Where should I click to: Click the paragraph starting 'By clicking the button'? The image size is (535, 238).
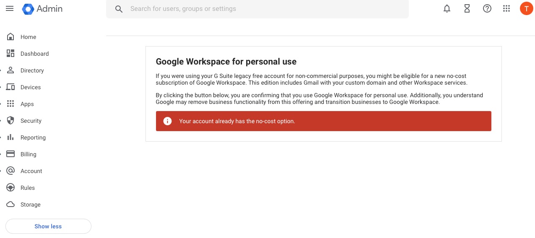(319, 98)
